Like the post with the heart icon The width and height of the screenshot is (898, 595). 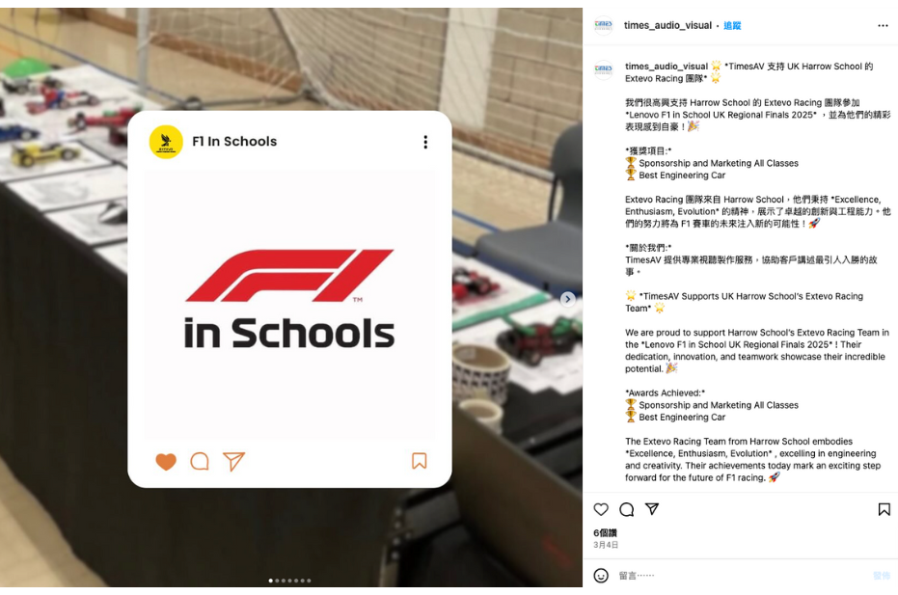601,509
